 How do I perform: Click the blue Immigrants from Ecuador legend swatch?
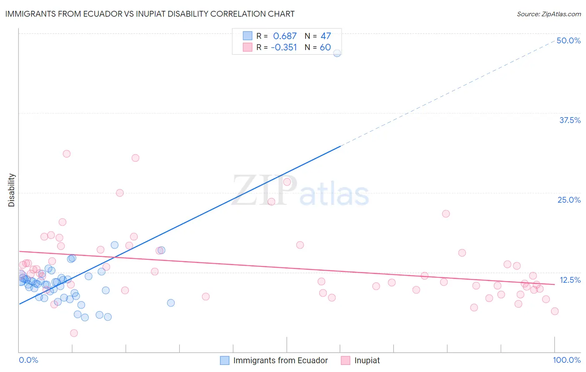coord(225,360)
